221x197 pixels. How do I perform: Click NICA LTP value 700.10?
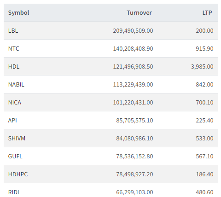tap(204, 103)
